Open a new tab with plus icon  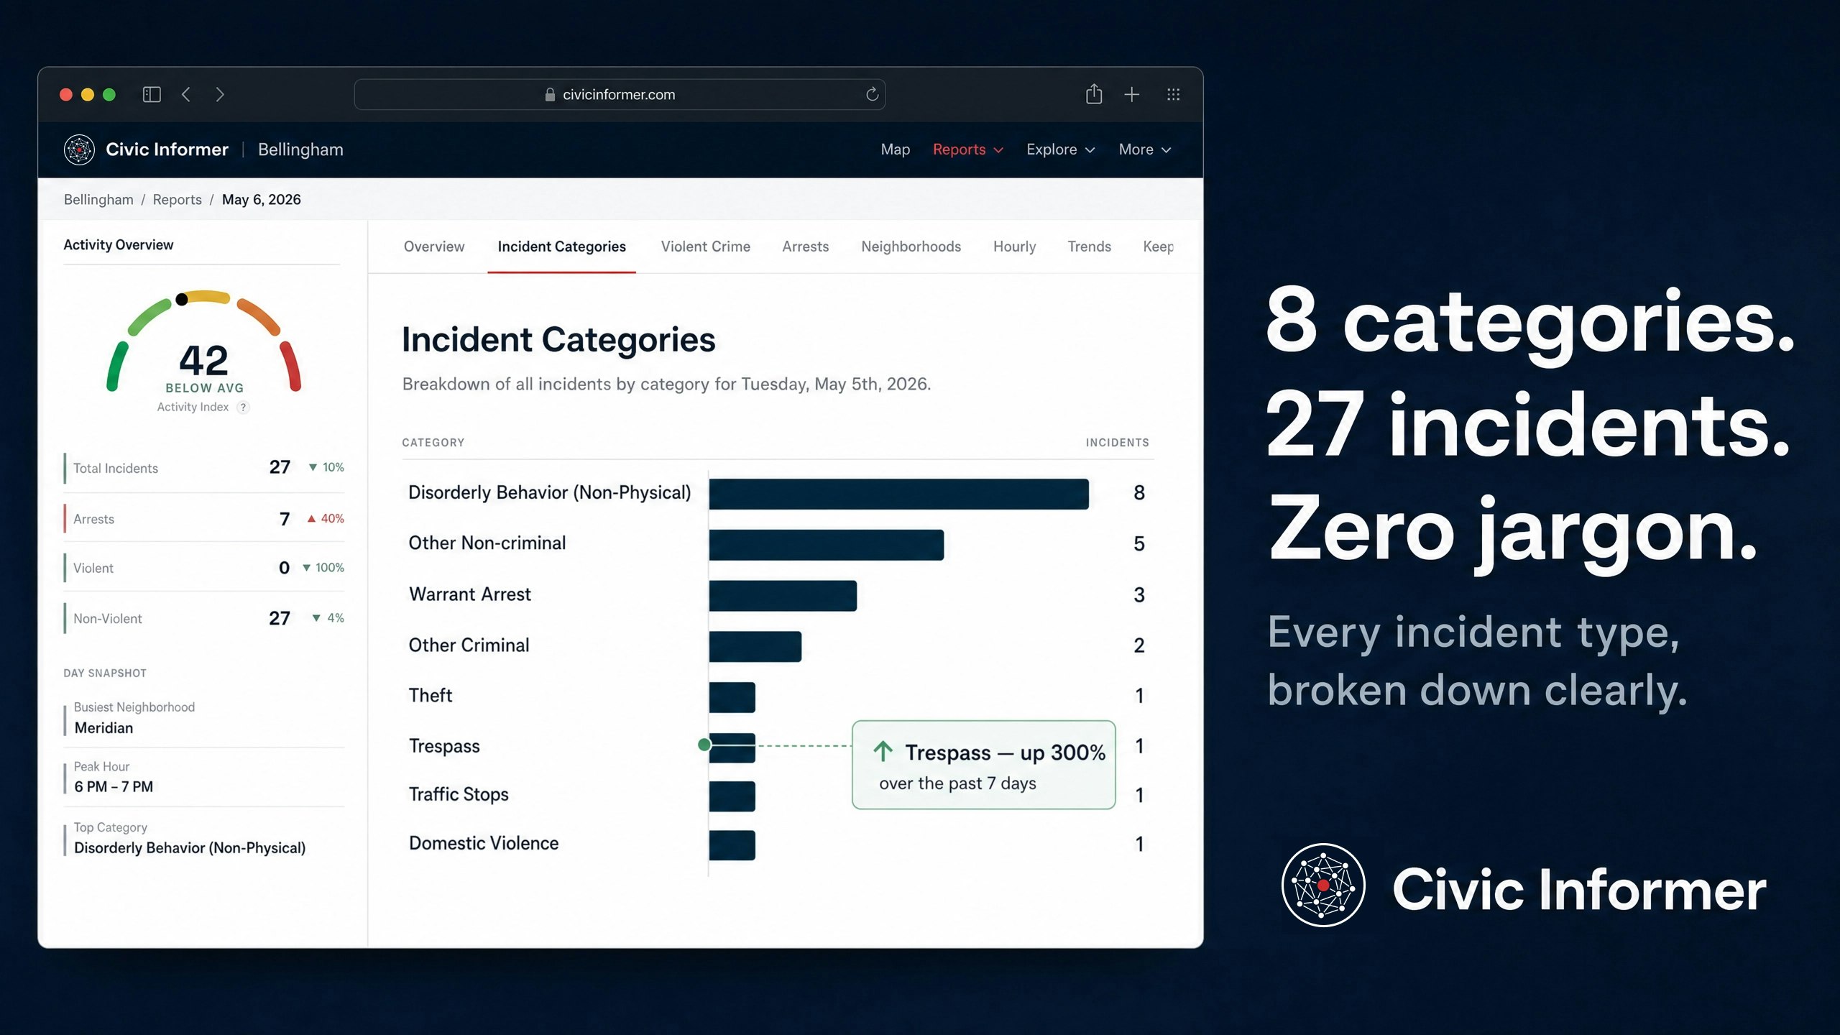(1132, 94)
